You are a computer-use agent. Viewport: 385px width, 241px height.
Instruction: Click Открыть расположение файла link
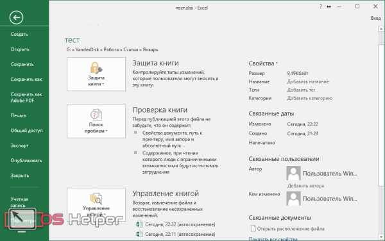(291, 229)
